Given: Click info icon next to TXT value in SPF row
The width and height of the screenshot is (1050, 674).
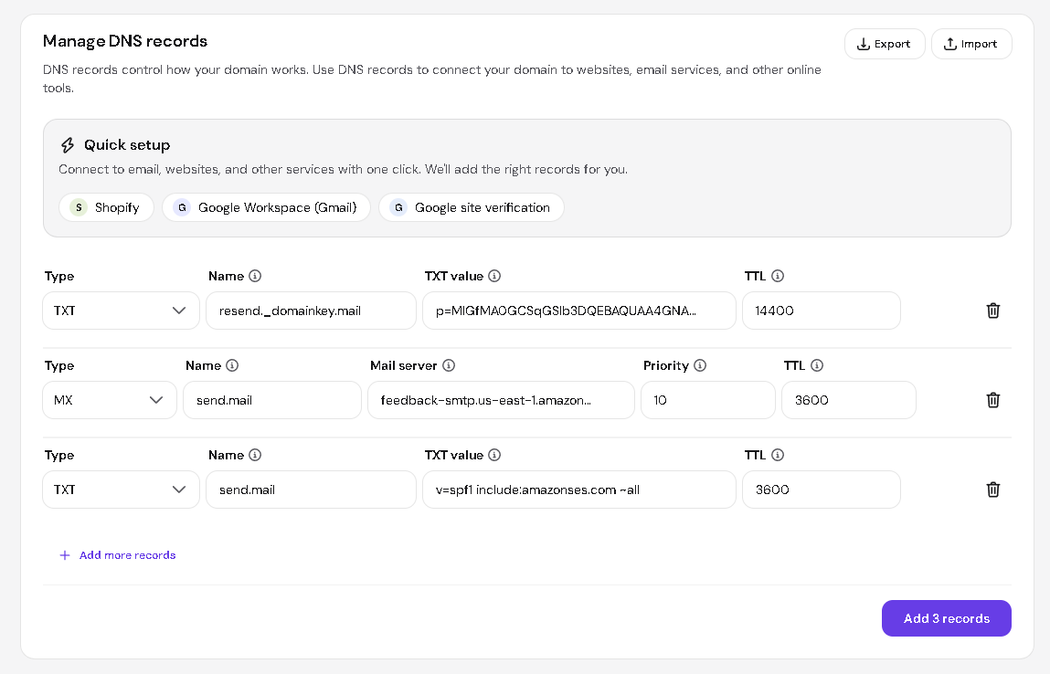Looking at the screenshot, I should 494,455.
